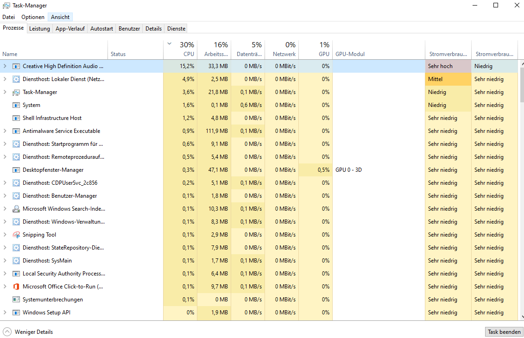The height and width of the screenshot is (338, 524).
Task: Expand the Creative High Definition Audio process
Action: (5, 66)
